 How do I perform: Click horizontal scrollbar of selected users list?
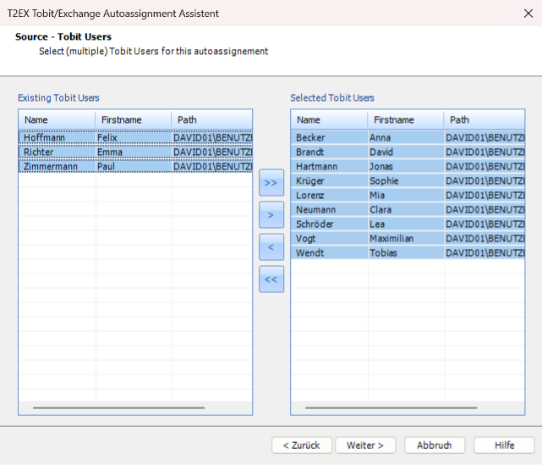(x=391, y=408)
